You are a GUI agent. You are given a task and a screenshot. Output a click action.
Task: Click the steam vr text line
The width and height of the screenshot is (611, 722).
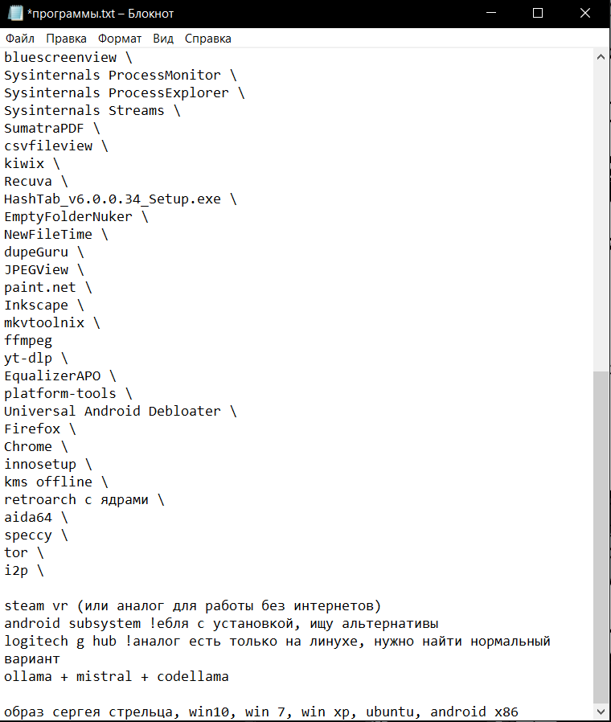193,606
